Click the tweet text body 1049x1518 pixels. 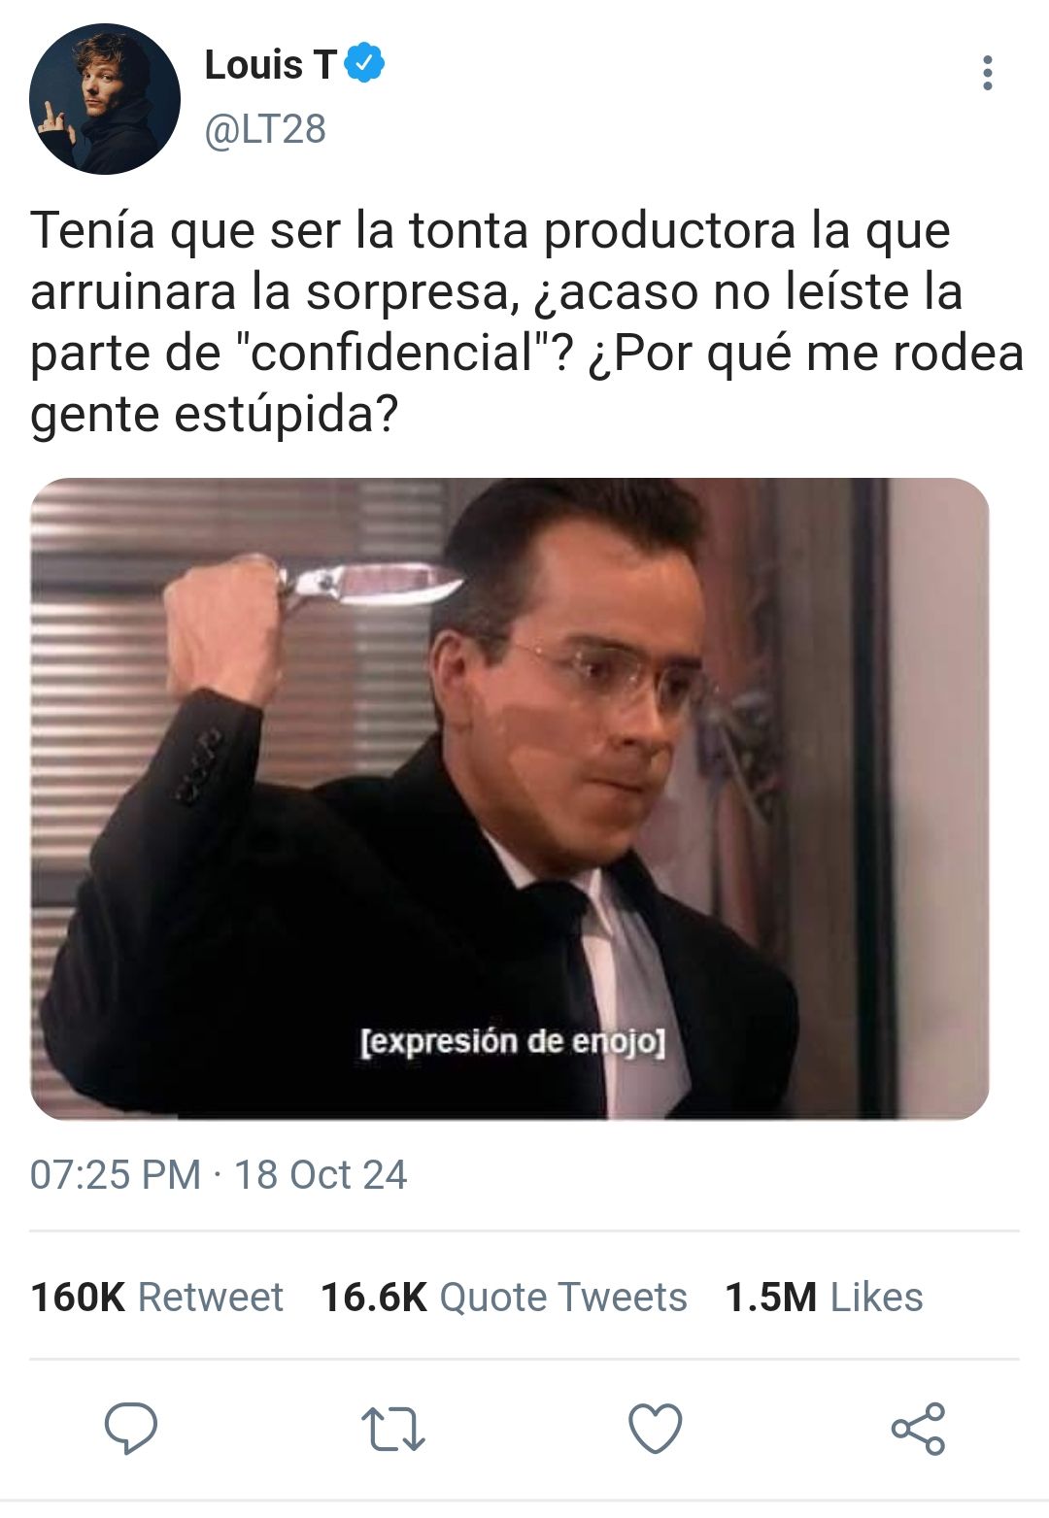point(526,322)
